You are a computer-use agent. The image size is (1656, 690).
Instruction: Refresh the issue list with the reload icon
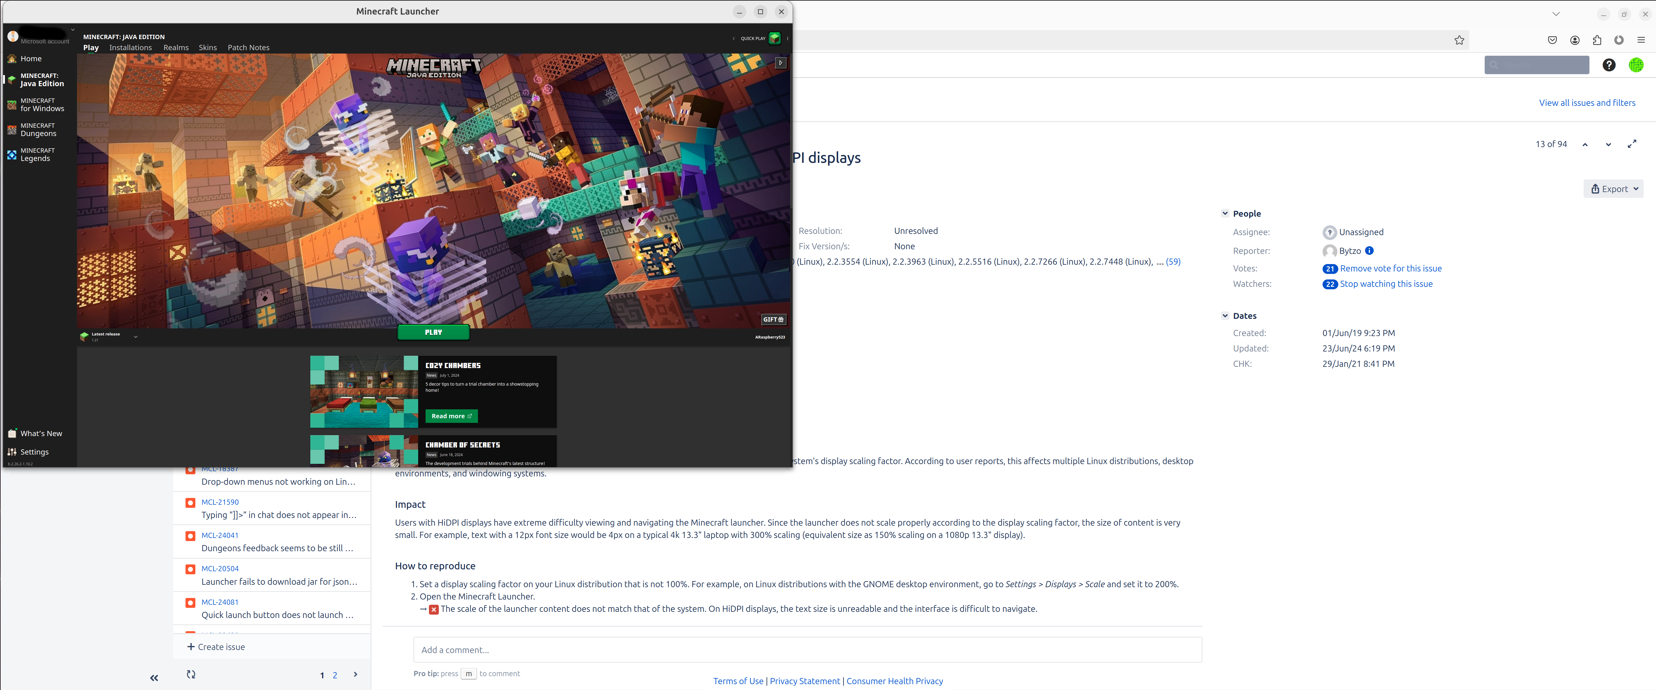pos(191,674)
